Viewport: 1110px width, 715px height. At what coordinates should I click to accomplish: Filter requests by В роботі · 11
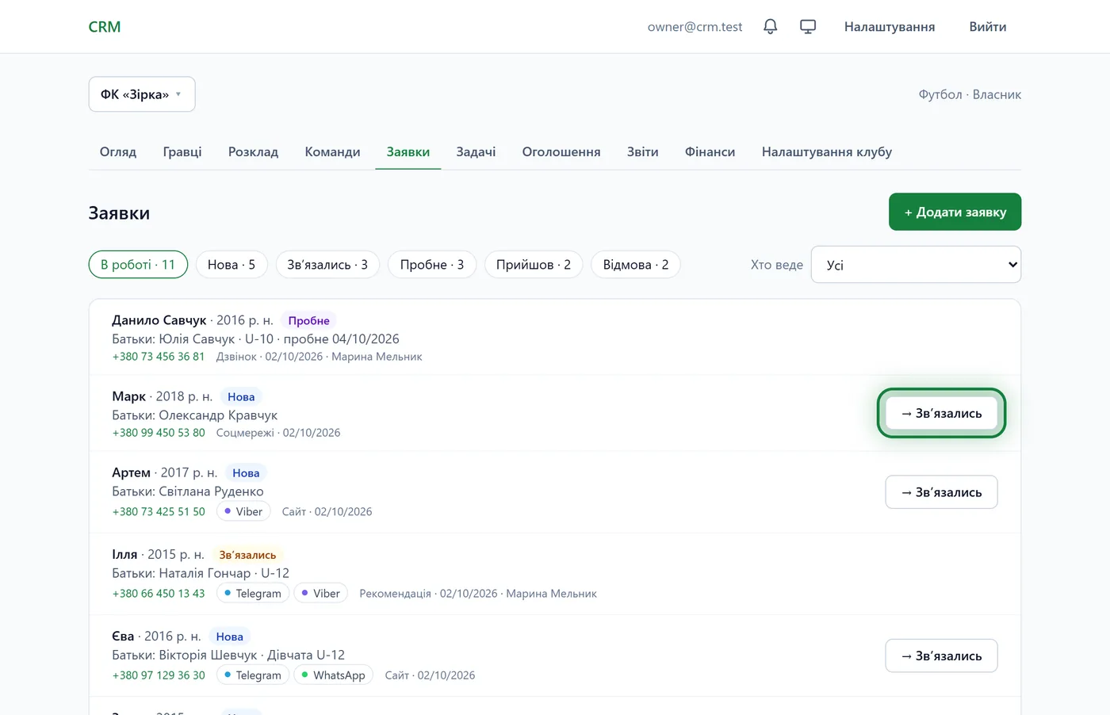[x=138, y=265]
